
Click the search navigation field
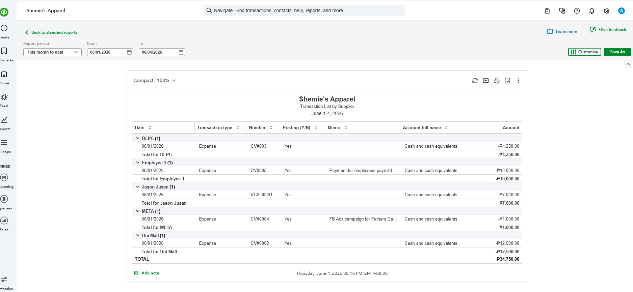click(304, 10)
